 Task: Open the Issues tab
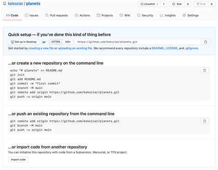coord(31,15)
